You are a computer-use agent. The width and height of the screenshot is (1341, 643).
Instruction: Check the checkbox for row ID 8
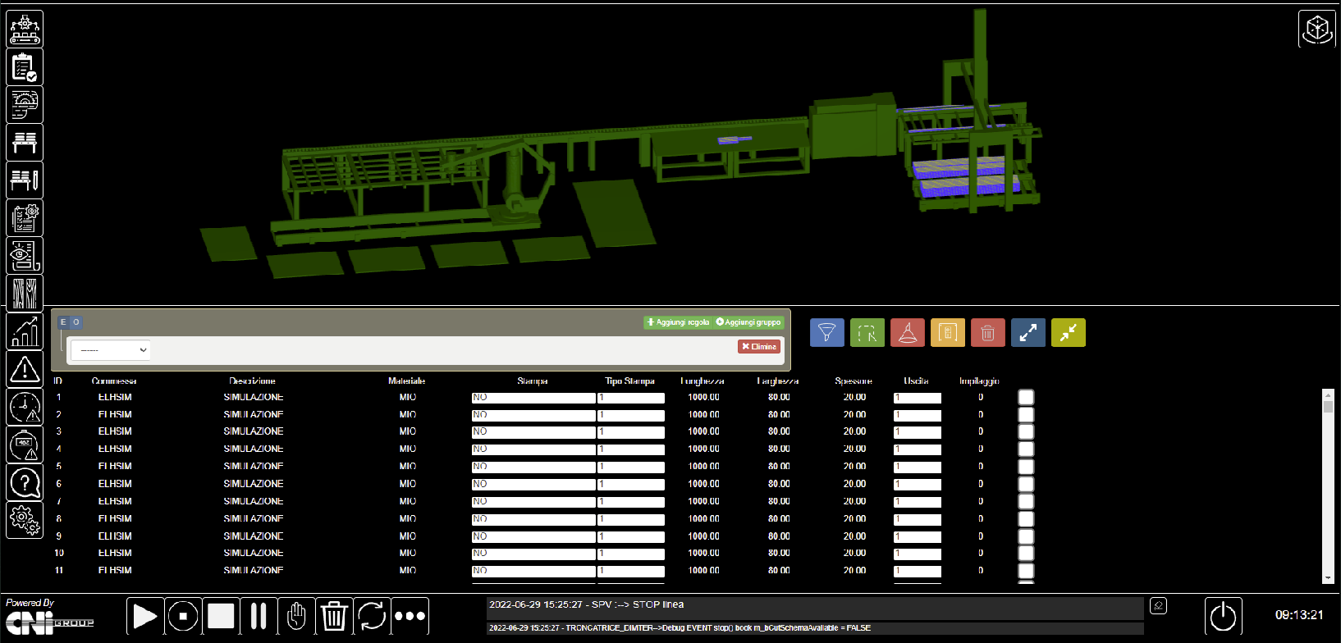point(1026,518)
